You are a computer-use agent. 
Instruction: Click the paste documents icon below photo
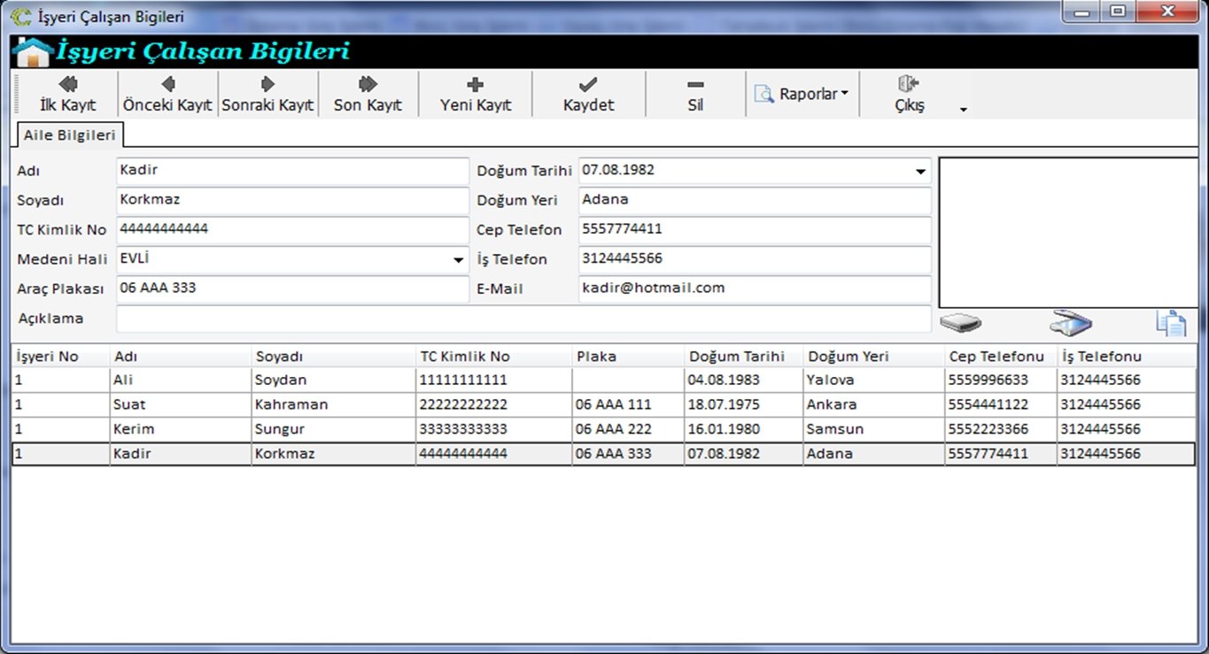[x=1170, y=324]
